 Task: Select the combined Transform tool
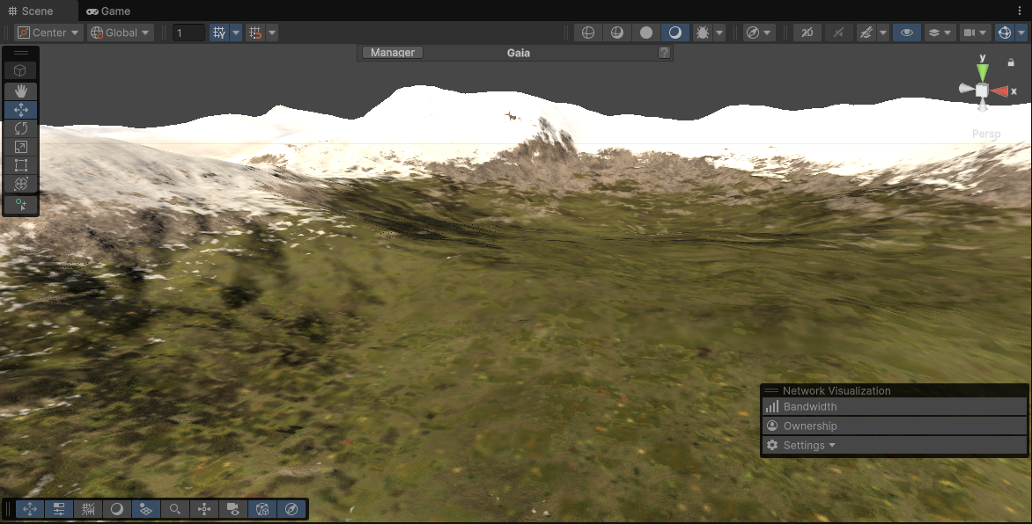pyautogui.click(x=20, y=184)
